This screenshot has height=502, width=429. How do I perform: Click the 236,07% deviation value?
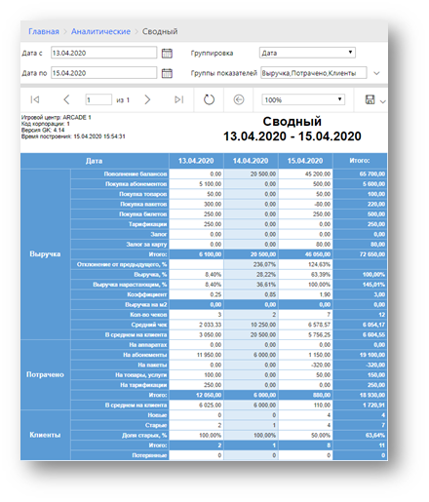(264, 264)
